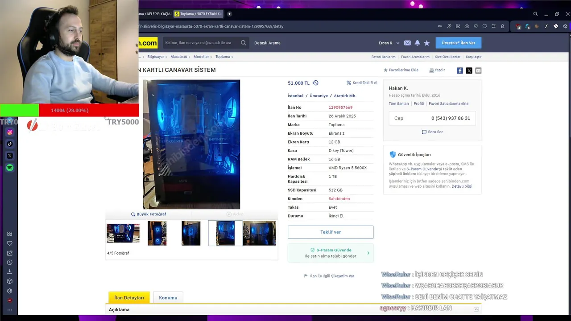Click the Kredi Teklifi Al link
The height and width of the screenshot is (321, 571).
tap(362, 83)
